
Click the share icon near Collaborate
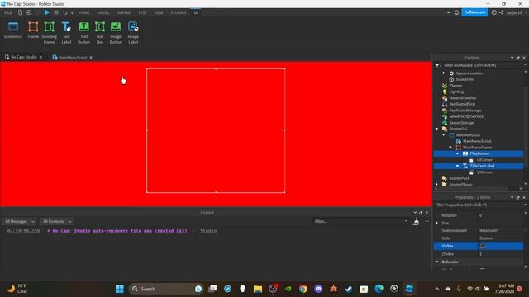point(502,12)
